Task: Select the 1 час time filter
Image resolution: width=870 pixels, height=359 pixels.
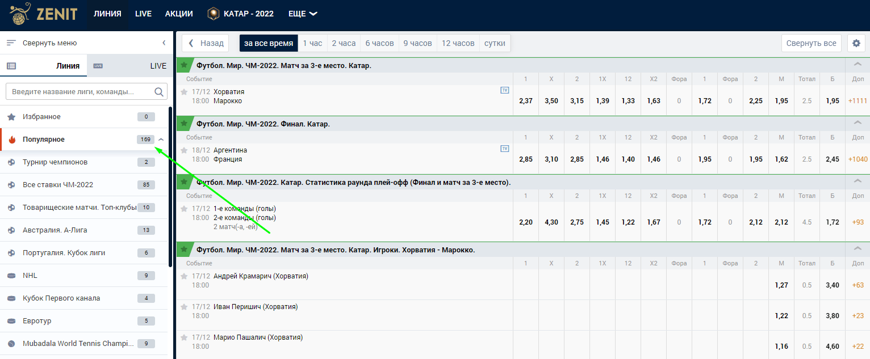Action: (x=312, y=43)
